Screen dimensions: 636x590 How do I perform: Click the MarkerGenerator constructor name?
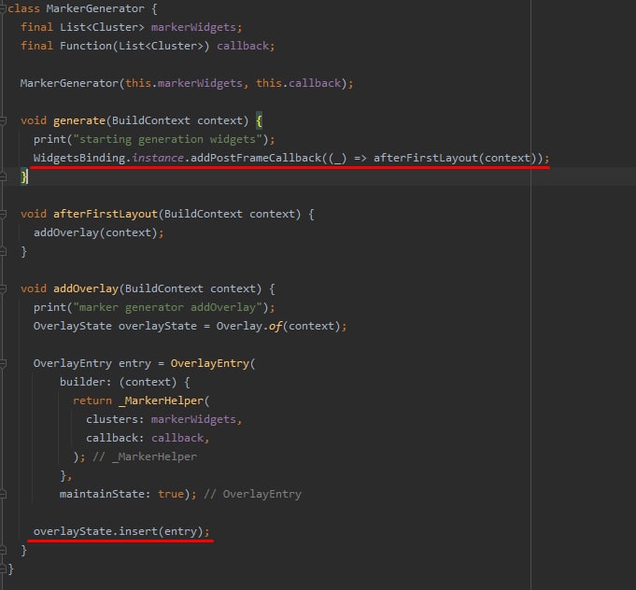69,83
